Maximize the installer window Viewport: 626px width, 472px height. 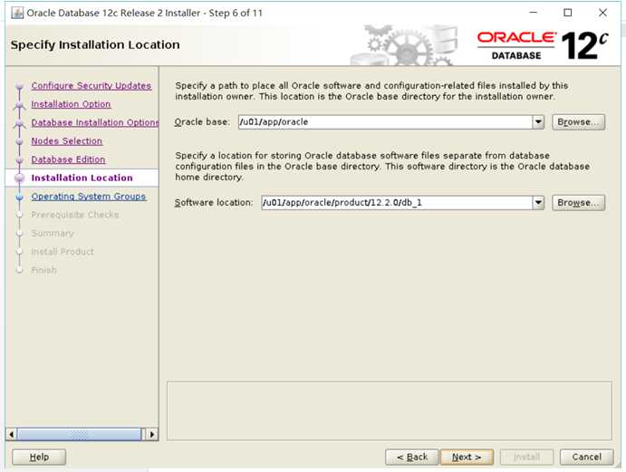(567, 13)
